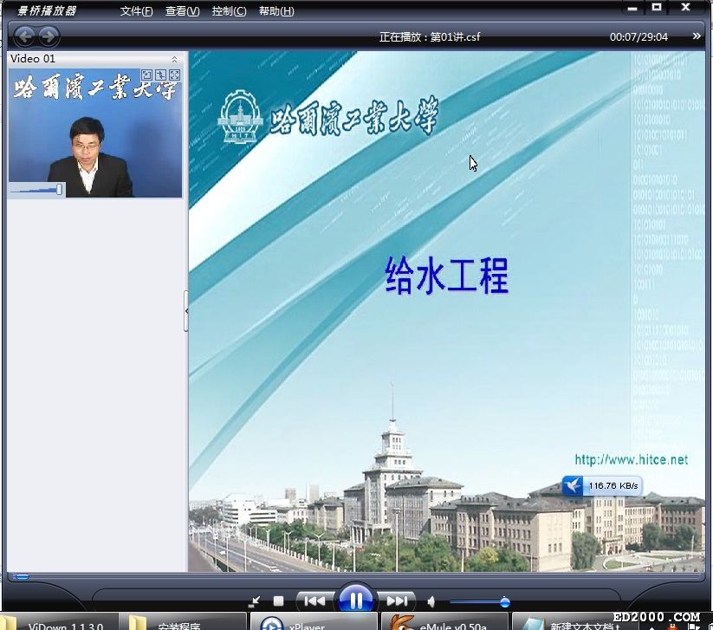
Task: Skip to the next track
Action: 397,601
